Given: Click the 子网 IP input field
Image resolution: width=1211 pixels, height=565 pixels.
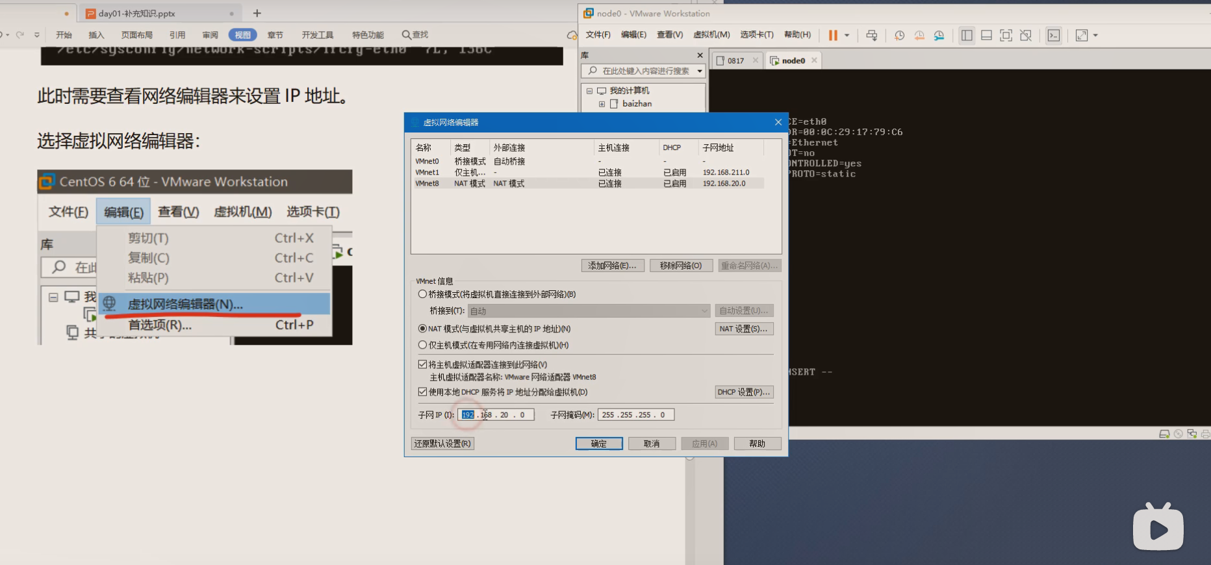Looking at the screenshot, I should pyautogui.click(x=496, y=415).
